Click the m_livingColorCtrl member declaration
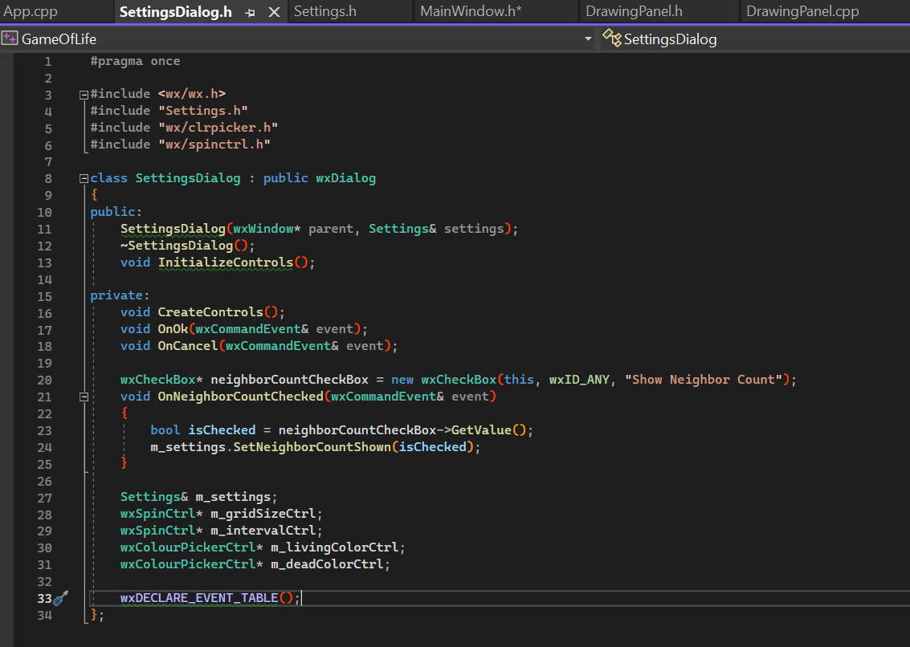Viewport: 910px width, 647px height. point(333,547)
